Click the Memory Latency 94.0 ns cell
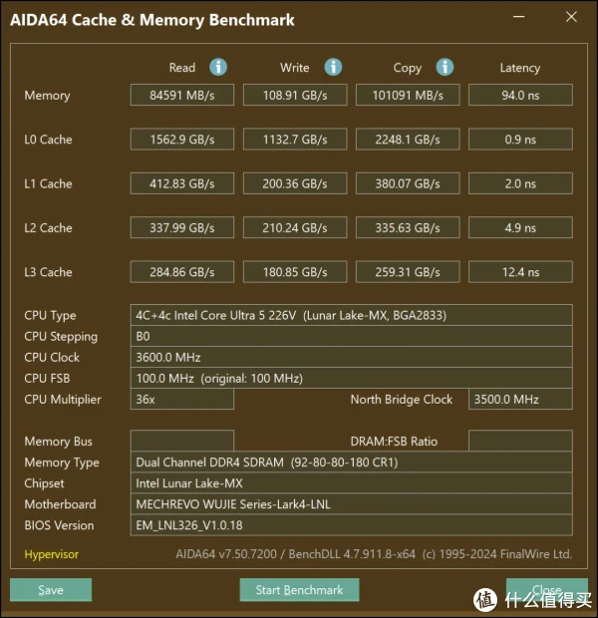The width and height of the screenshot is (598, 618). [x=520, y=96]
